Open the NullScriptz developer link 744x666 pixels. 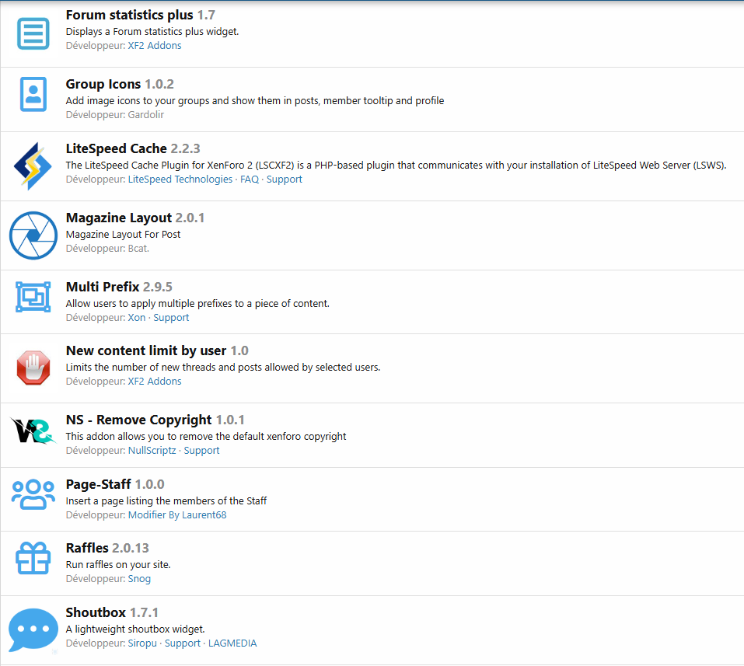pos(152,451)
